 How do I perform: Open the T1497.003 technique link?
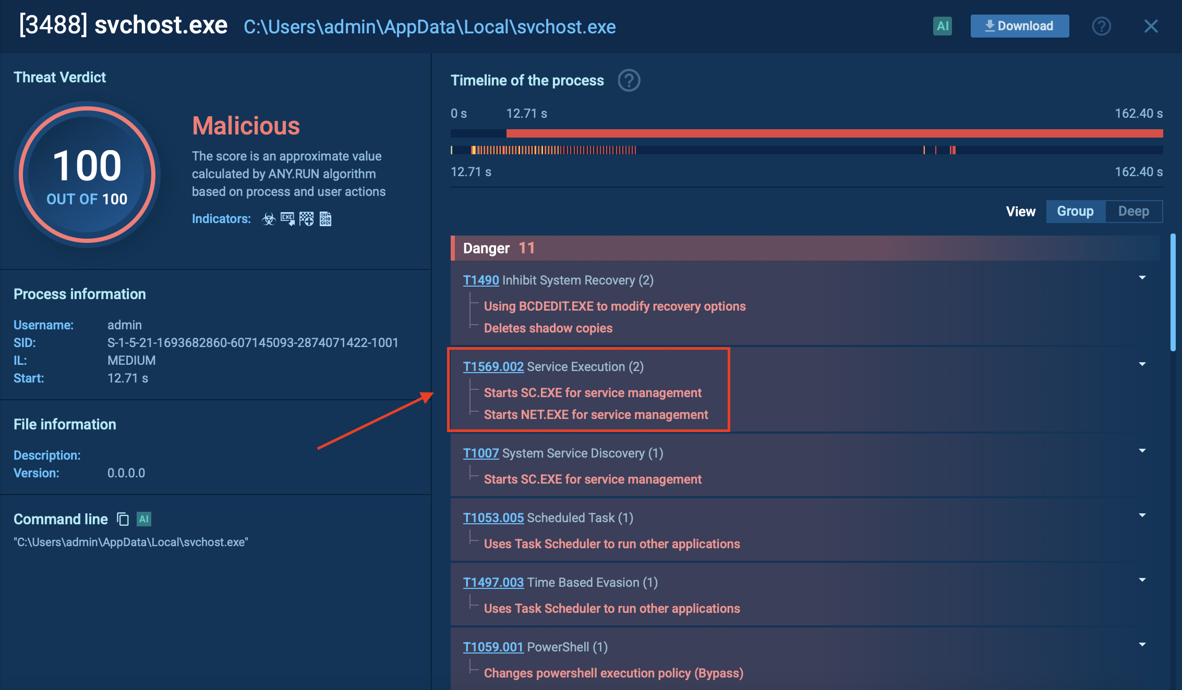(493, 582)
